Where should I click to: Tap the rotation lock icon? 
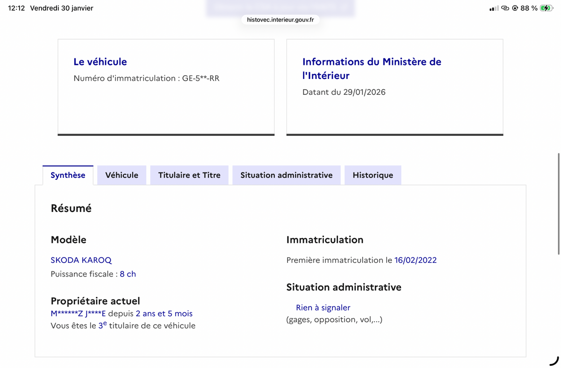point(515,8)
